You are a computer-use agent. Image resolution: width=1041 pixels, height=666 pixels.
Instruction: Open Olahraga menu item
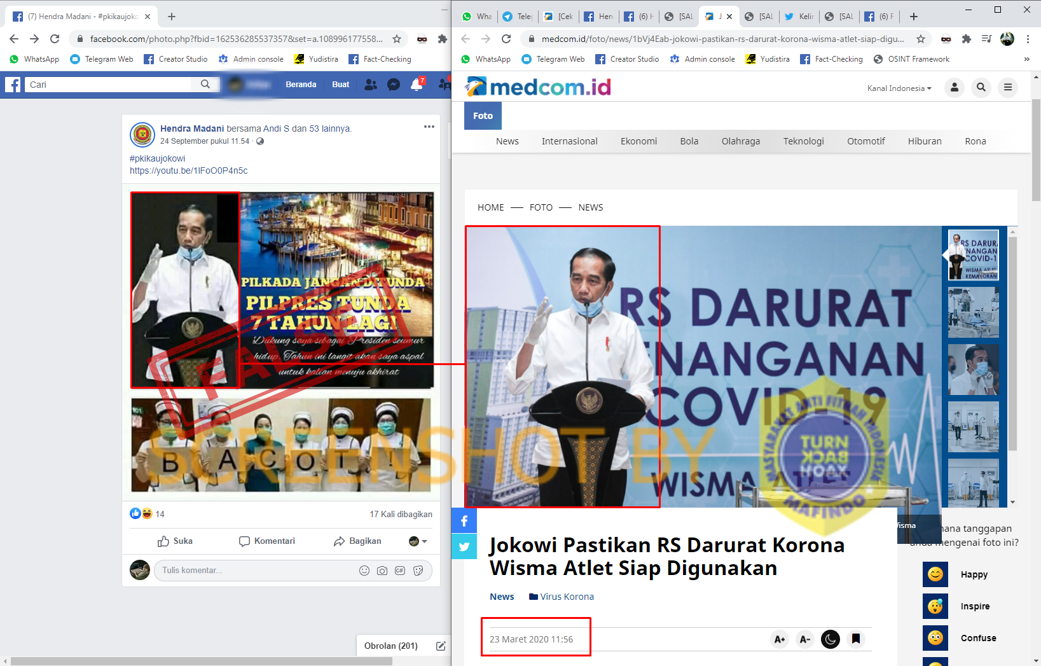[741, 141]
